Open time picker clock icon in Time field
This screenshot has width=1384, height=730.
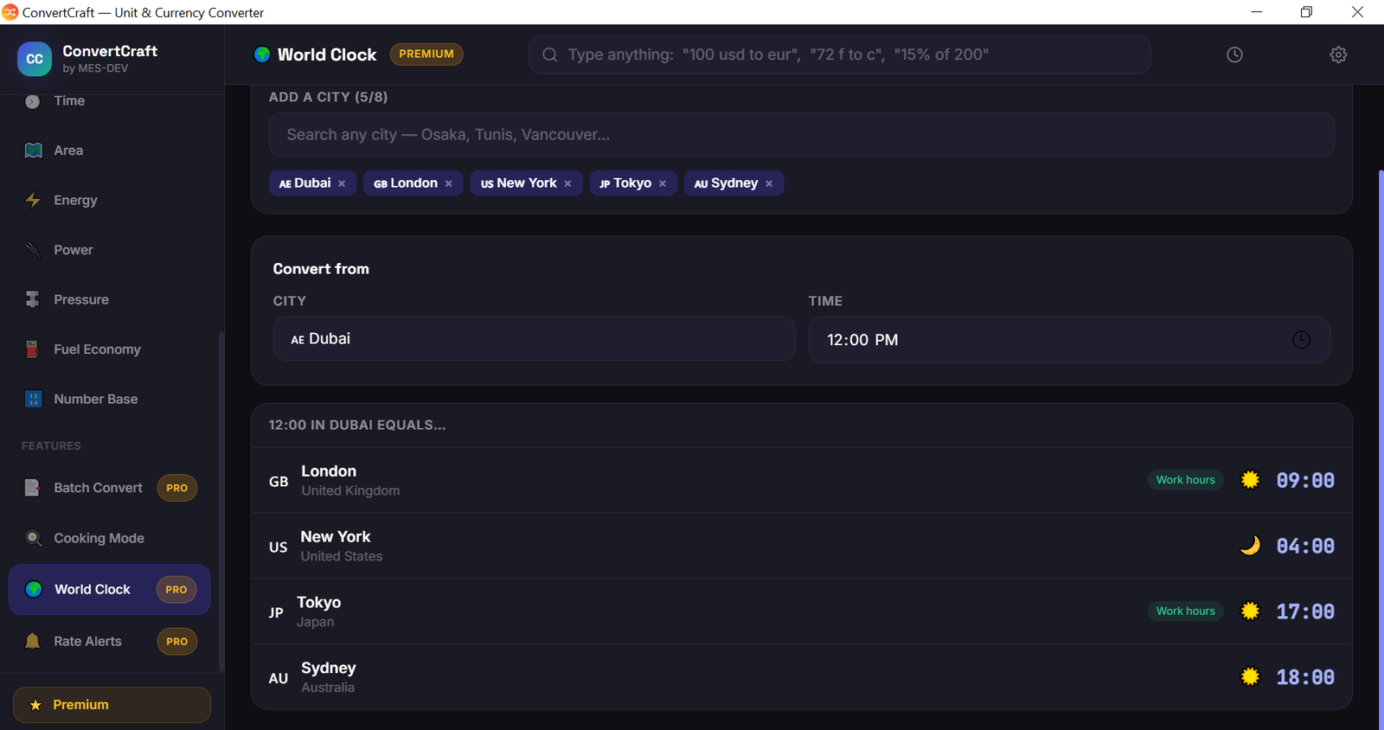1301,340
